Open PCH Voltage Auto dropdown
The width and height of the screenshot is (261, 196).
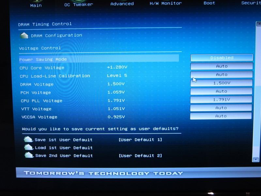click(x=221, y=91)
